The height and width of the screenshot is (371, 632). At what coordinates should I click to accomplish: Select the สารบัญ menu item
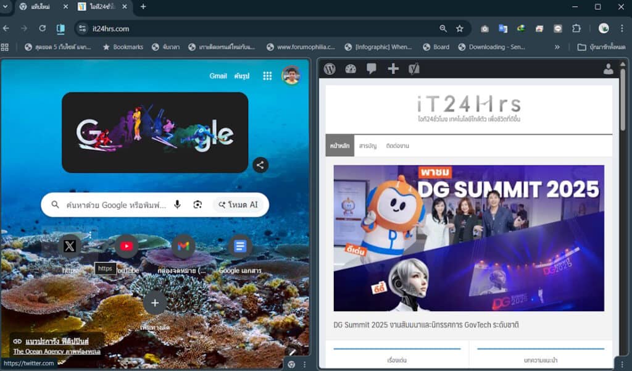click(x=368, y=146)
